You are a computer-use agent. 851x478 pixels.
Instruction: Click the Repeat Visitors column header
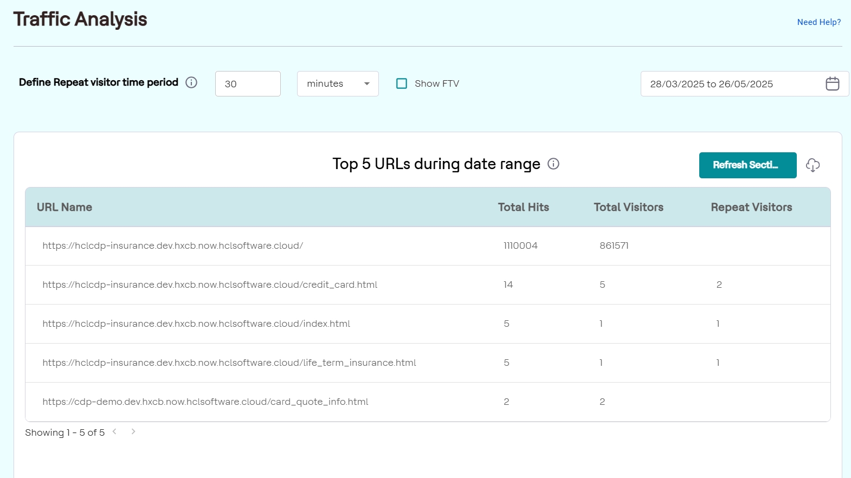click(751, 208)
